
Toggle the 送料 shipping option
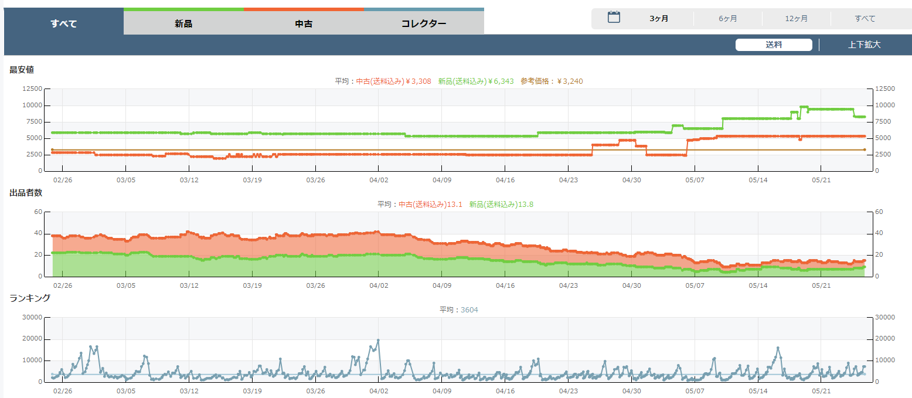(x=774, y=45)
